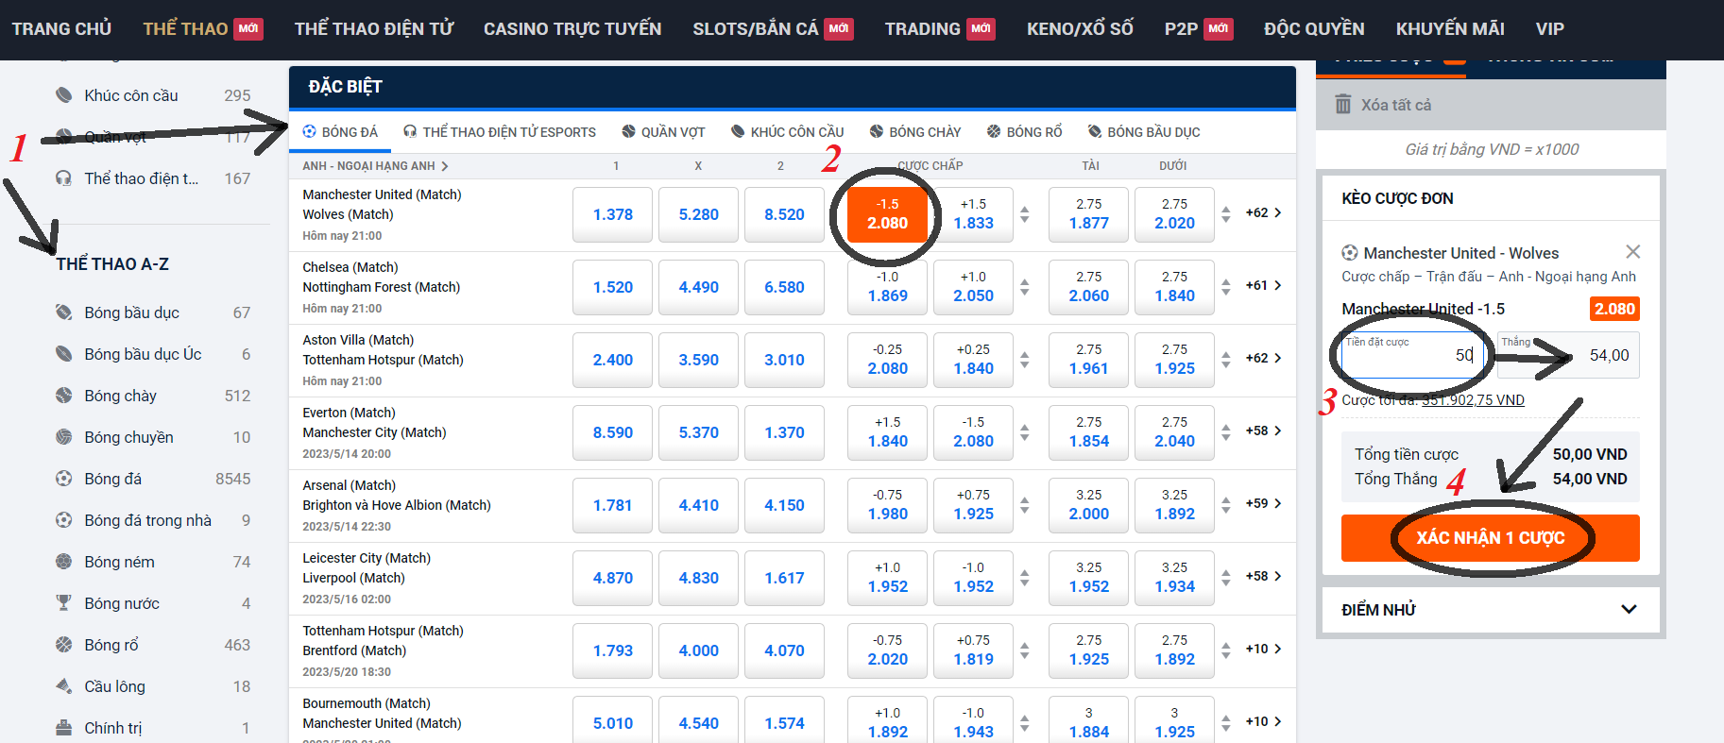Click the soccer ball icon in betslip
This screenshot has width=1724, height=743.
tap(1350, 253)
